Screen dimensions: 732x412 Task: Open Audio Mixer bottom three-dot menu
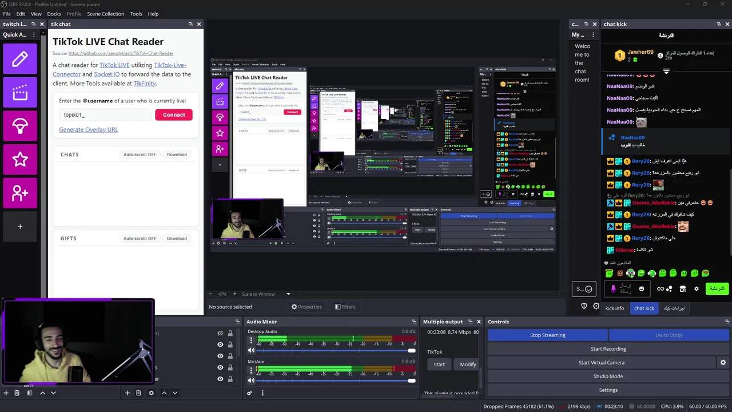click(262, 393)
